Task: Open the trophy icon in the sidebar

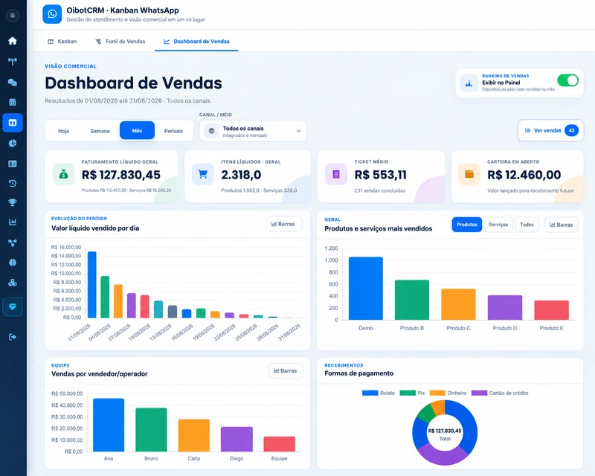Action: point(13,202)
